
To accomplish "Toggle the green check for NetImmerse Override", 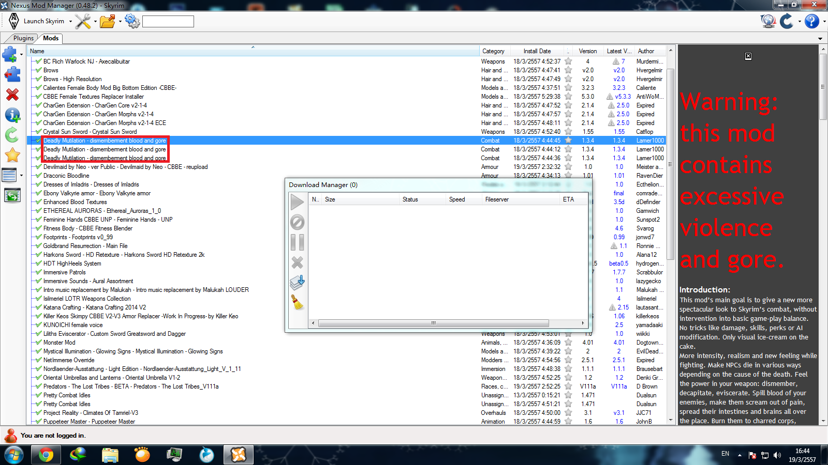I will coord(38,360).
